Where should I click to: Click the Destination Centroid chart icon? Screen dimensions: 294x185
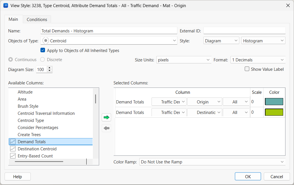point(13,149)
